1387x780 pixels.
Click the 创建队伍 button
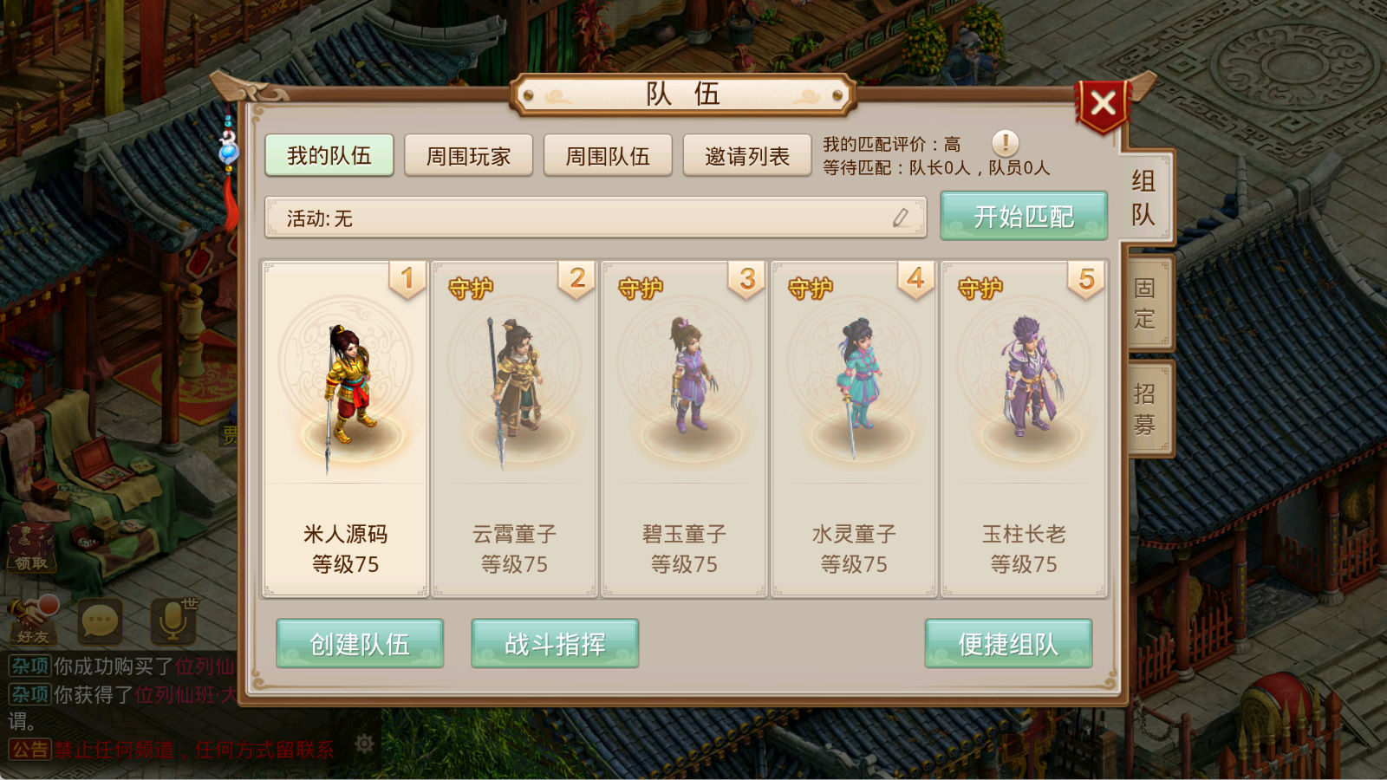point(360,644)
